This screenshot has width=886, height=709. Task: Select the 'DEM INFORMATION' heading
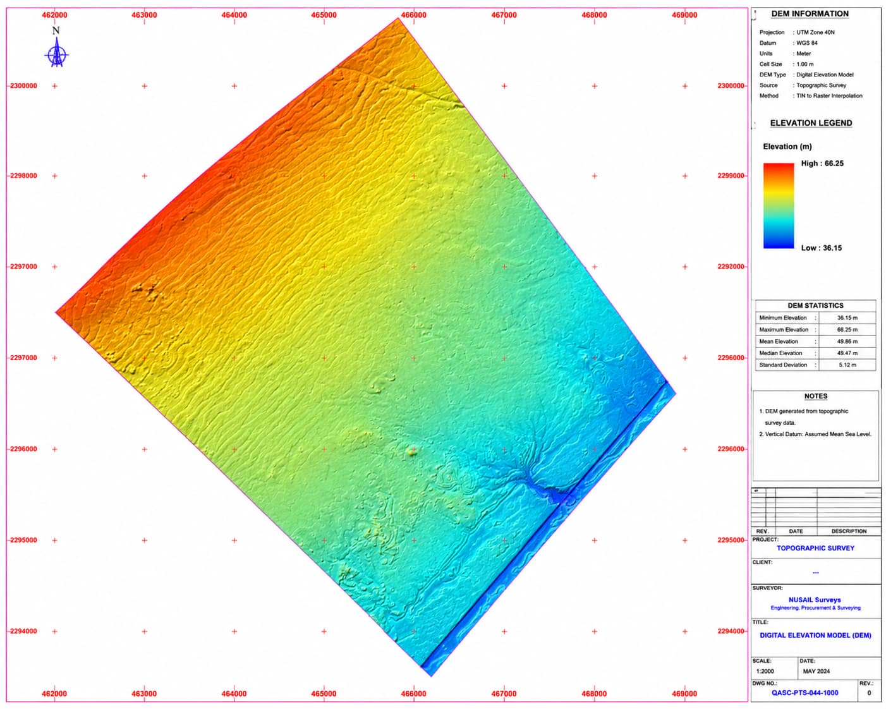coord(810,14)
